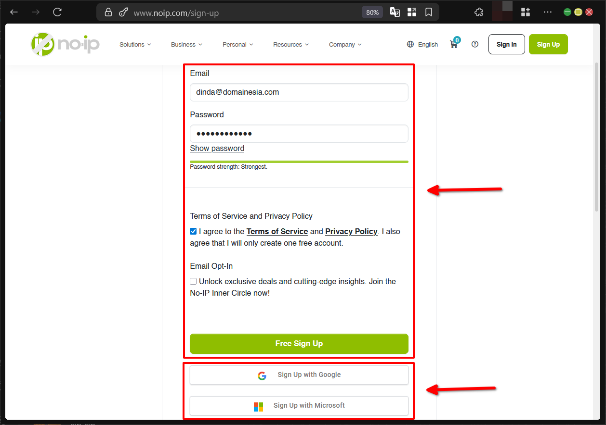The width and height of the screenshot is (606, 425).
Task: Click inside the Email input field
Action: click(299, 92)
